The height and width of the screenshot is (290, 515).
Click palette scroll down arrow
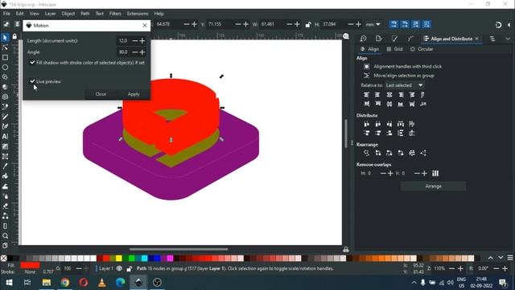click(x=501, y=258)
